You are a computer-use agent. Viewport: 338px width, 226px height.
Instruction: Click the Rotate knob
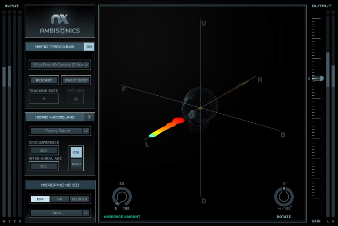tap(284, 197)
